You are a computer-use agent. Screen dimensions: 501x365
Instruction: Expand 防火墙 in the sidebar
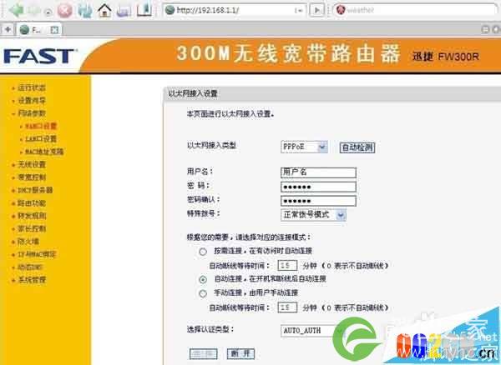tap(28, 242)
